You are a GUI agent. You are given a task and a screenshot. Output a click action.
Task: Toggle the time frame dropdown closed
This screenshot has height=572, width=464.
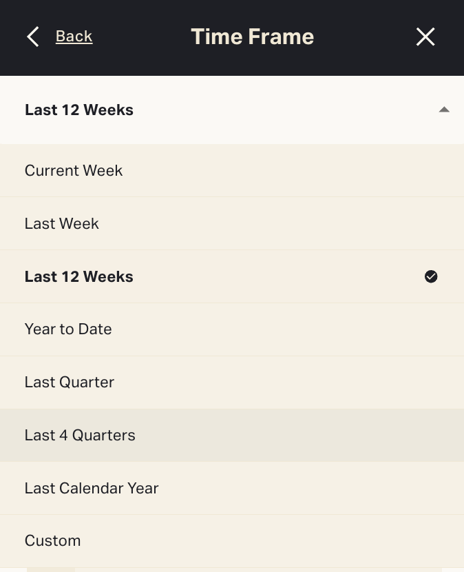[x=444, y=110]
